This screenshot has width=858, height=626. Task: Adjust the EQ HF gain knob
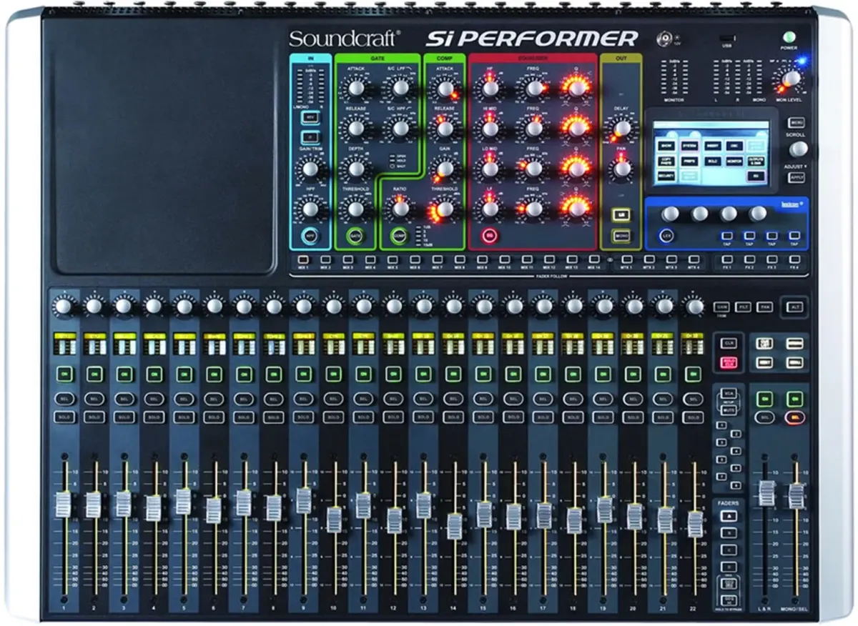[490, 88]
